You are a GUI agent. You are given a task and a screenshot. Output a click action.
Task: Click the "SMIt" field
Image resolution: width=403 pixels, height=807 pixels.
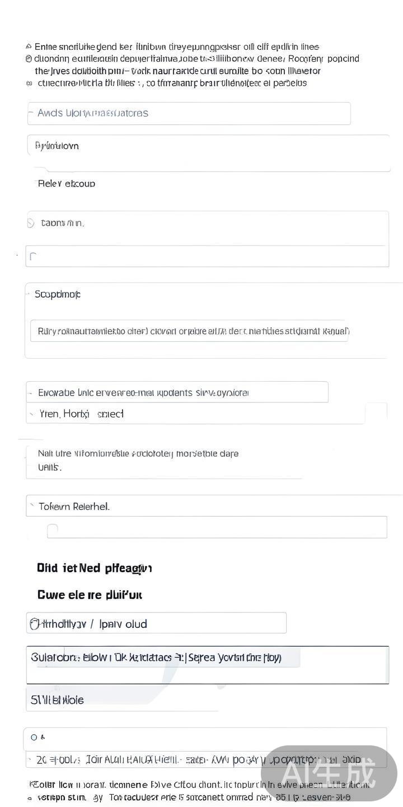pos(120,700)
